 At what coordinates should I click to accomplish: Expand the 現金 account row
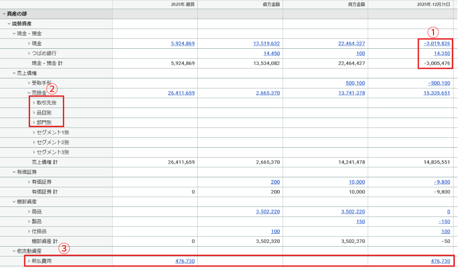click(x=29, y=44)
